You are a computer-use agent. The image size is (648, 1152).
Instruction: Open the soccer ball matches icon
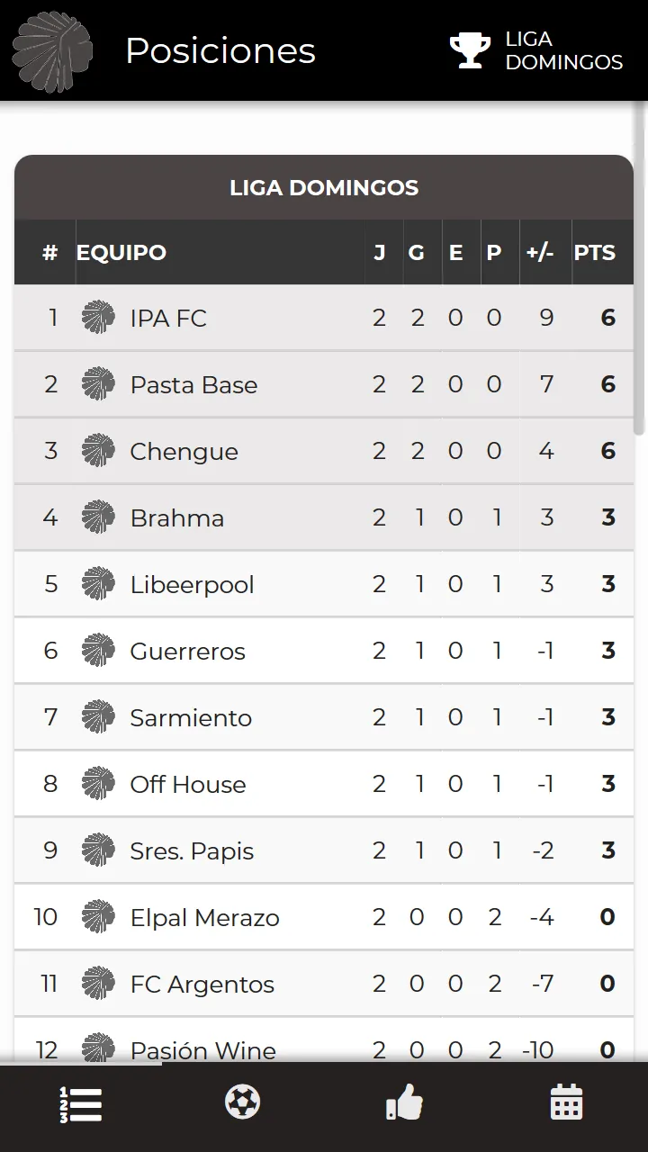(x=242, y=1102)
